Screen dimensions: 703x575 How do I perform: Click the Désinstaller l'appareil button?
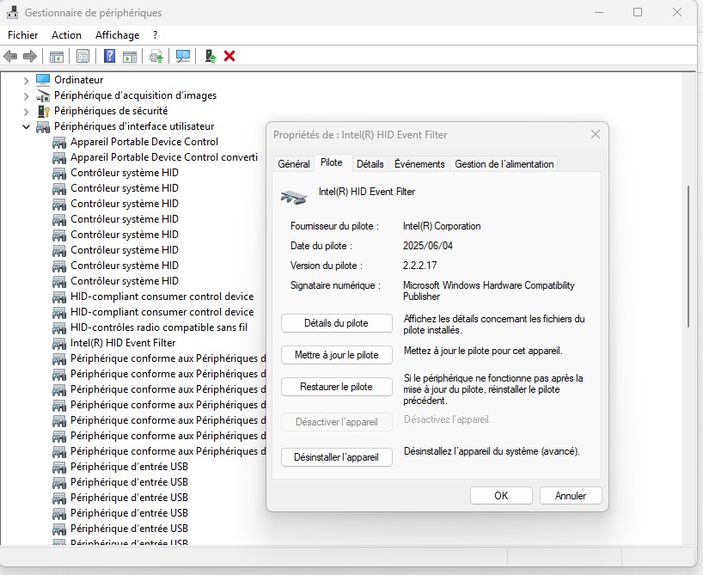pos(336,457)
